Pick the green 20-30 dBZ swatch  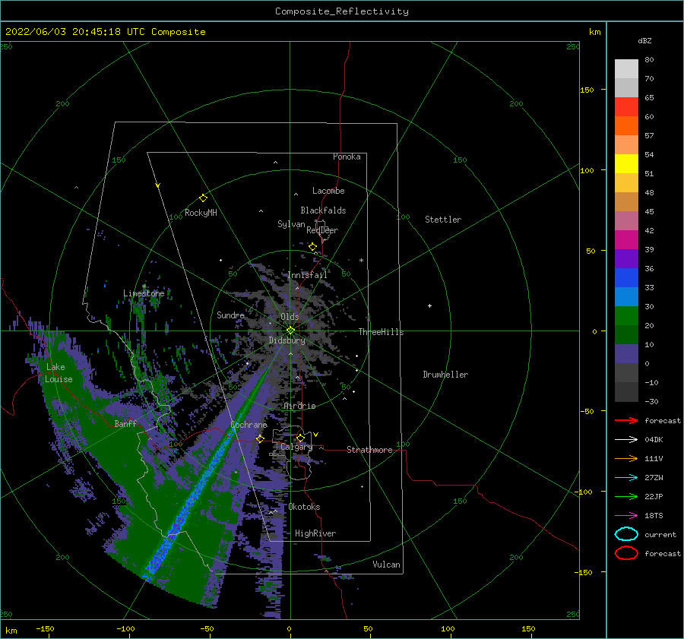[x=626, y=316]
